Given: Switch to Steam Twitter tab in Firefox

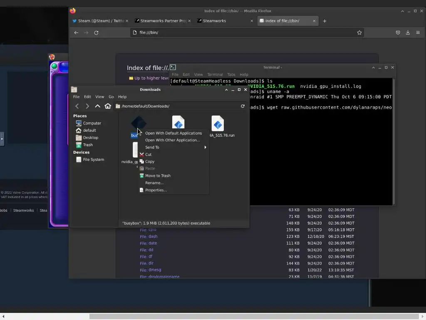Looking at the screenshot, I should 100,21.
